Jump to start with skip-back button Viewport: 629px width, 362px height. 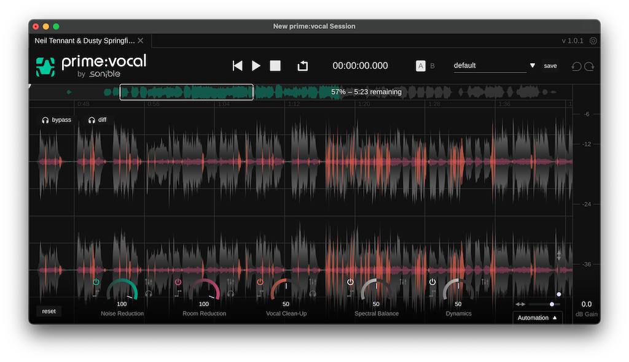point(238,66)
